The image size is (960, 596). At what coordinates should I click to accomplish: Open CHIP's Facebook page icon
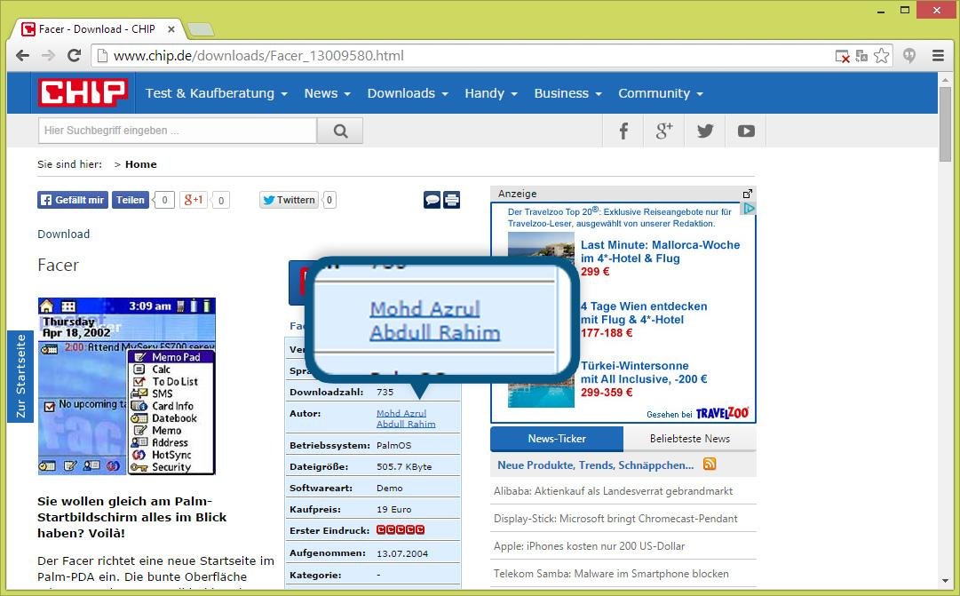click(623, 131)
